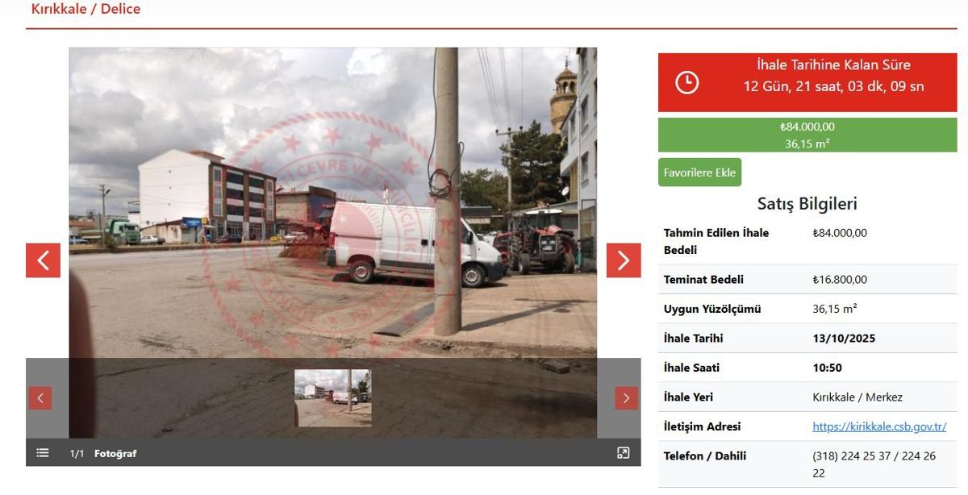Image resolution: width=968 pixels, height=495 pixels.
Task: Click the Kırıkkale / Delice heading
Action: point(86,10)
